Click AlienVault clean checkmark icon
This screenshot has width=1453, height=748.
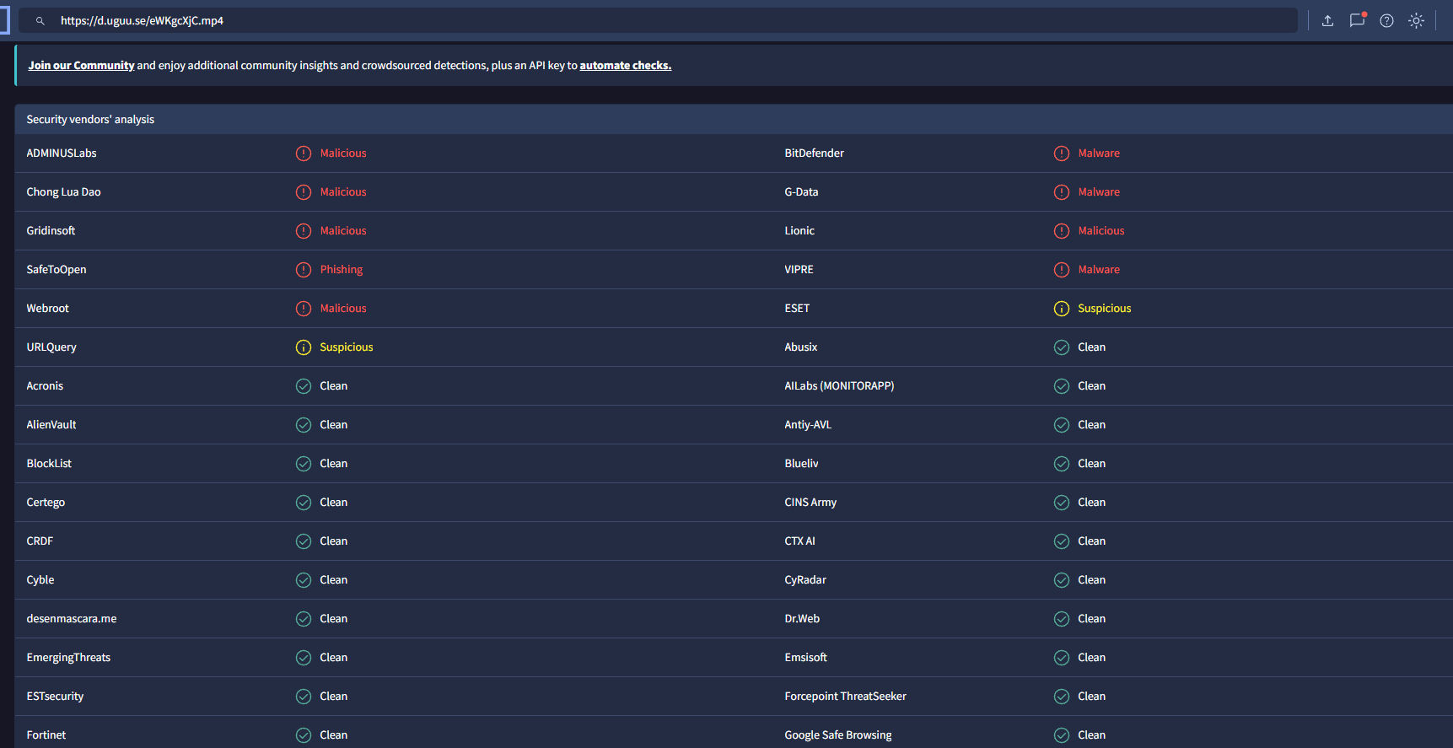click(304, 425)
